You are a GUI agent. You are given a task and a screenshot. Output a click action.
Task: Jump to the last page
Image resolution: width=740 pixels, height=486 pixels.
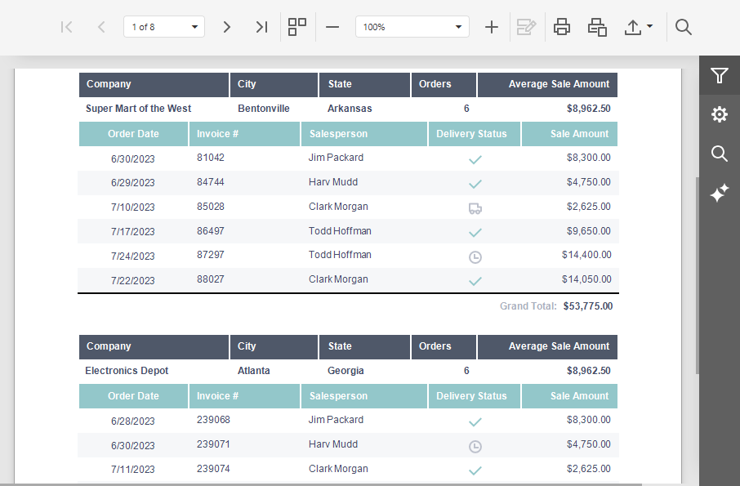(x=261, y=27)
